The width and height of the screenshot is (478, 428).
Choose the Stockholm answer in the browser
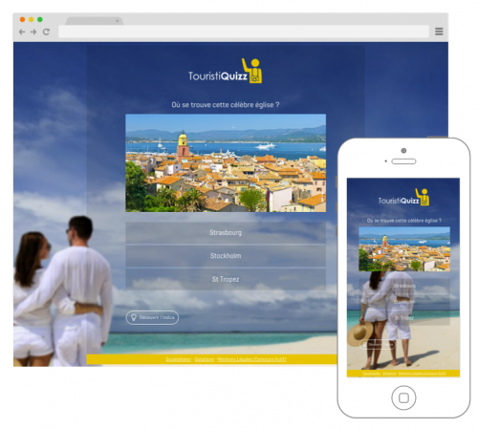tap(226, 256)
